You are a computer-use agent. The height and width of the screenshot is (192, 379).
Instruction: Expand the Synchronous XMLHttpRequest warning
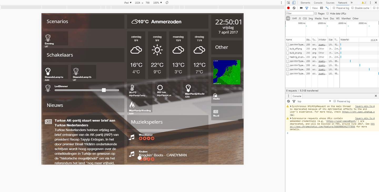click(291, 106)
